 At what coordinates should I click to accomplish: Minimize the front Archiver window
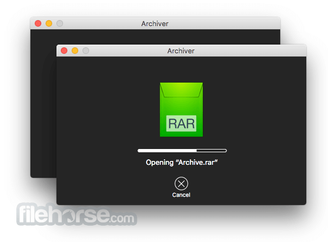point(75,51)
